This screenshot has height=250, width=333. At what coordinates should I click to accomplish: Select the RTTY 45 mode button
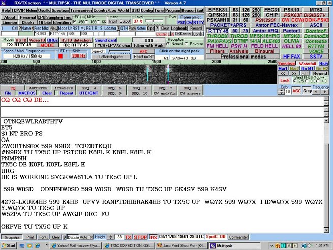(218, 31)
